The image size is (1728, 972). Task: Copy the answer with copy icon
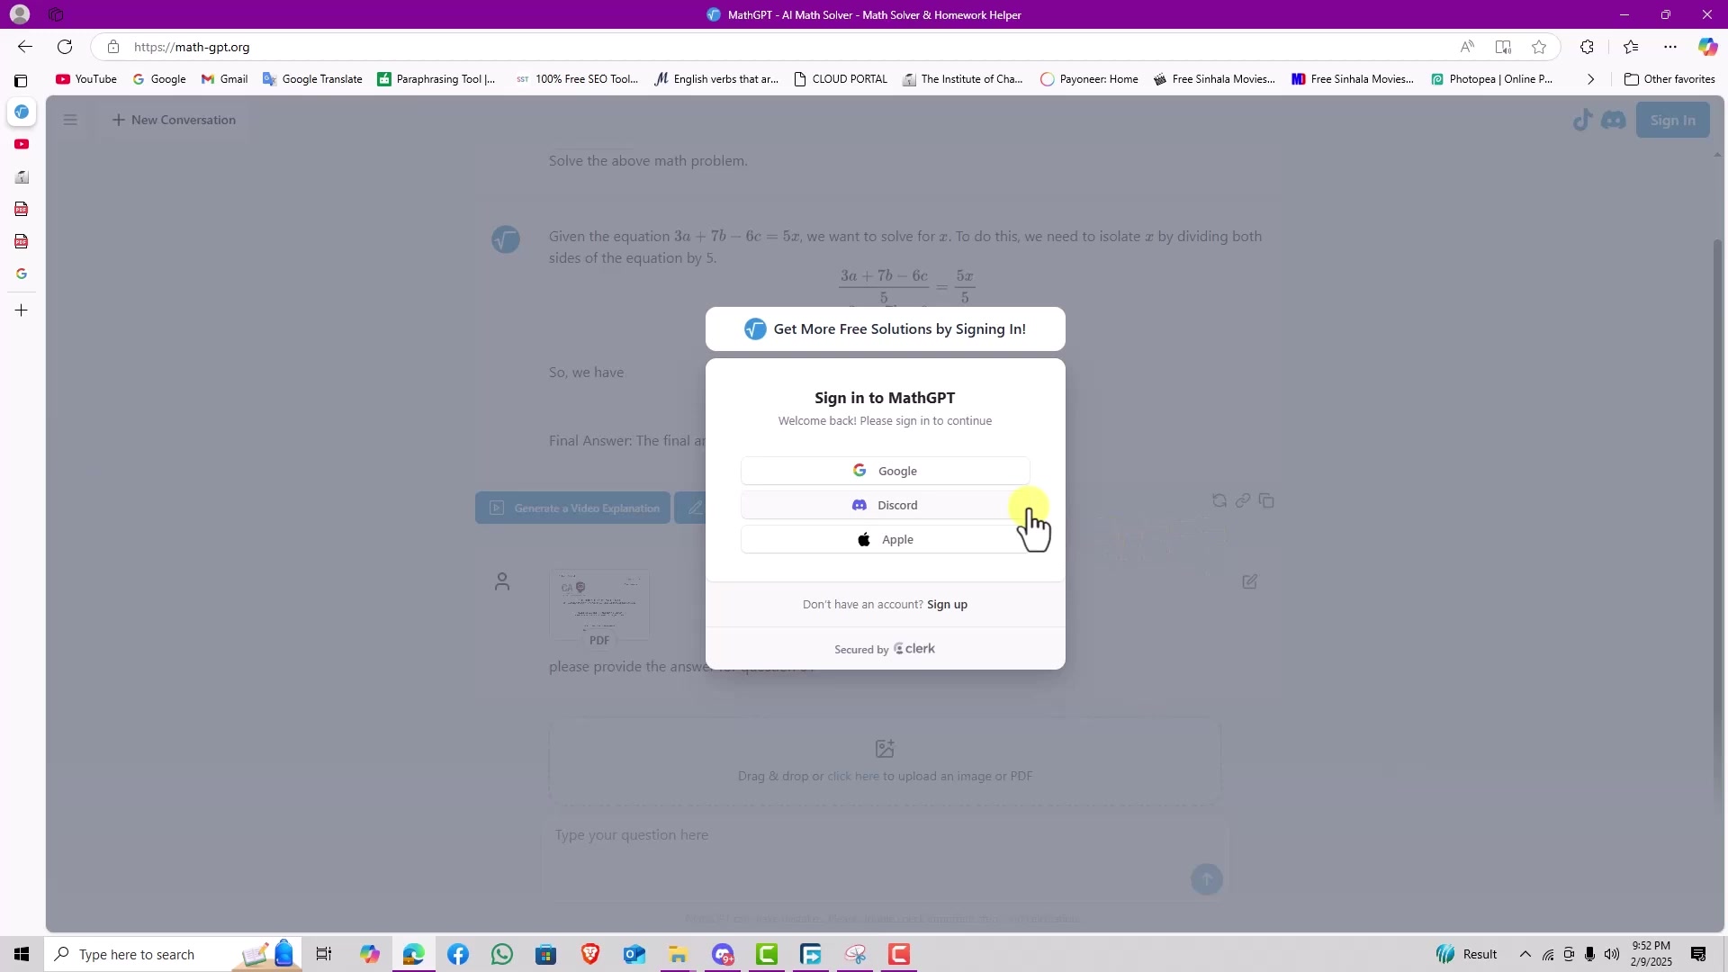[x=1266, y=500]
